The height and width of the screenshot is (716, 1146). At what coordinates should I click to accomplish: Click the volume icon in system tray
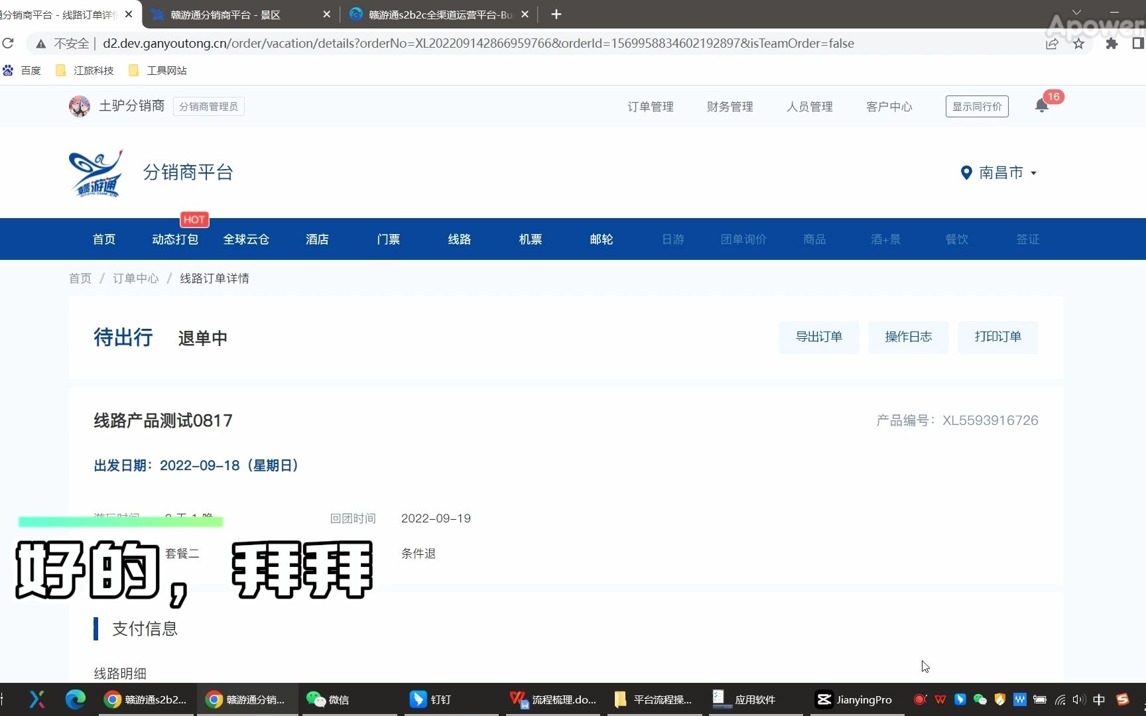click(x=1079, y=699)
